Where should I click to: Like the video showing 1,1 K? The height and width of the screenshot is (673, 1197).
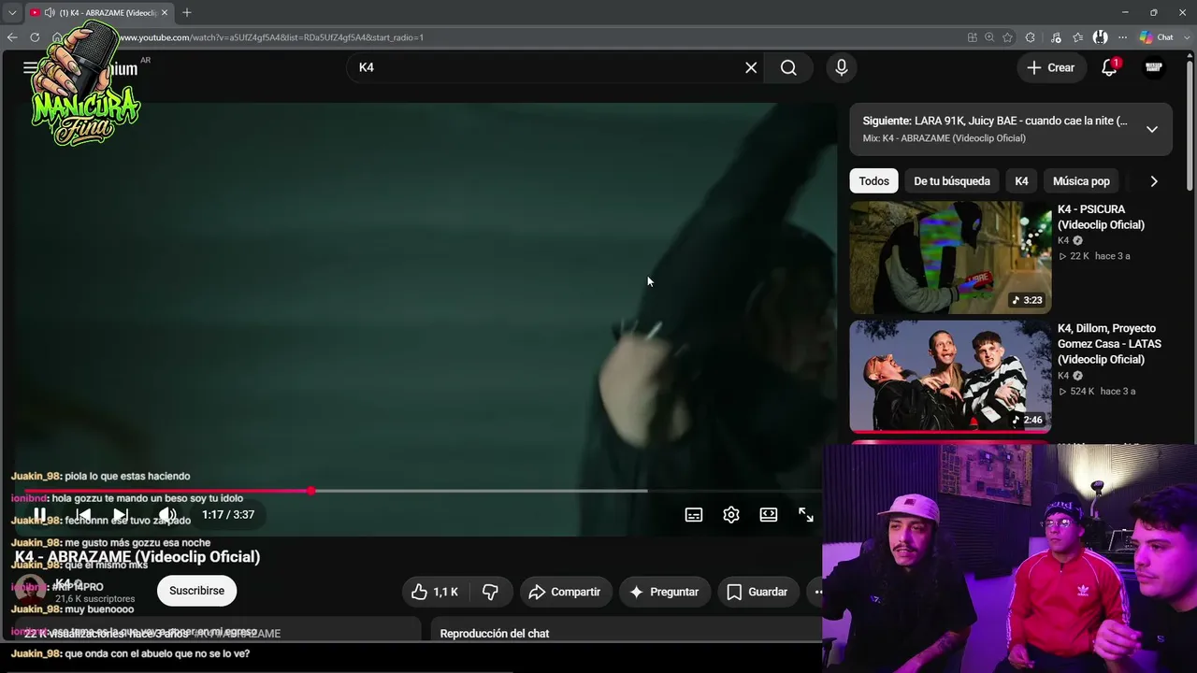point(436,592)
